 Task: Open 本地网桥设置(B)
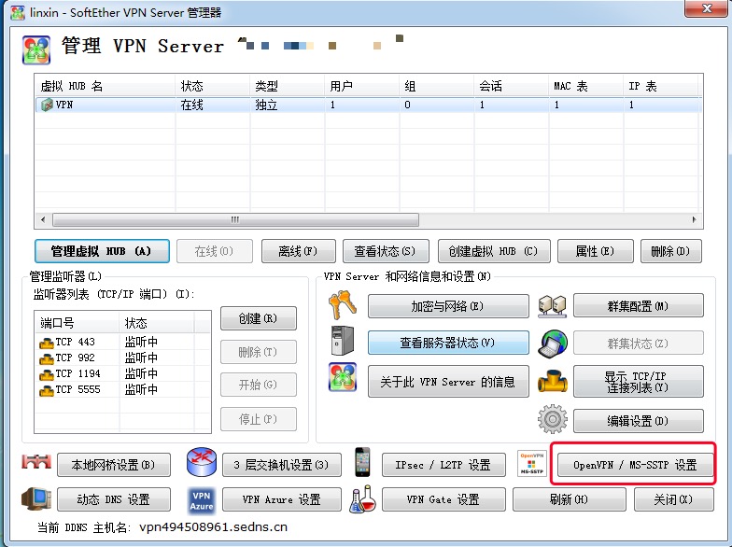coord(114,465)
